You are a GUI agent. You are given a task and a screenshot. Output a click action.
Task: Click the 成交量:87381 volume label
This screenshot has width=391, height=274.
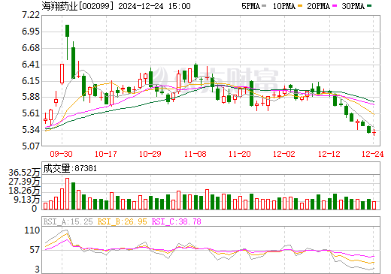click(x=70, y=168)
